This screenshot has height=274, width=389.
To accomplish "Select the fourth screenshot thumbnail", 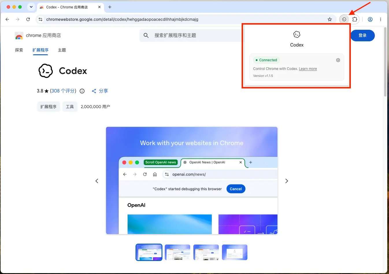I will (235, 252).
